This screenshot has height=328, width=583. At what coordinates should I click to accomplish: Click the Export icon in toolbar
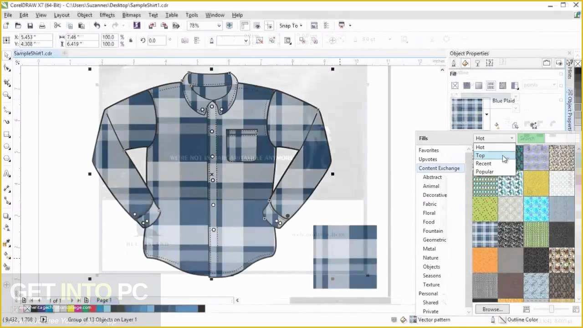tap(164, 26)
